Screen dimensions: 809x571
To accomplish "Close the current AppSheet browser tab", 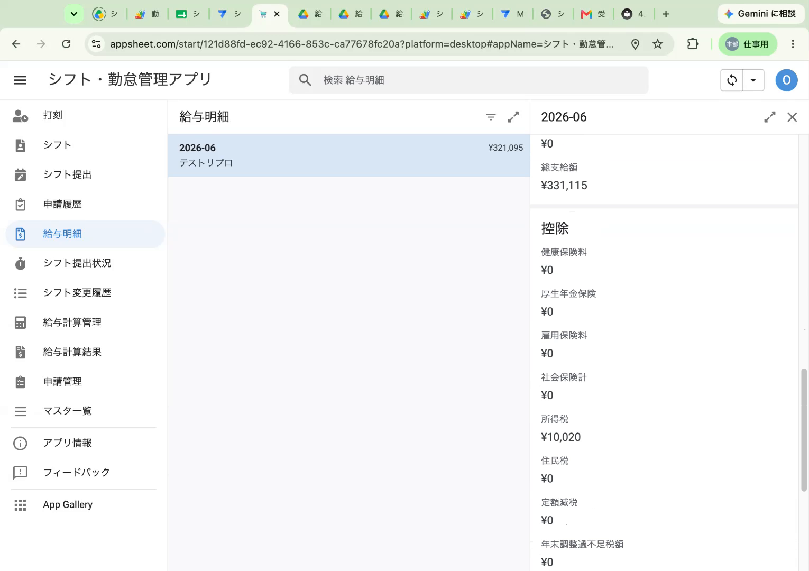I will [277, 14].
